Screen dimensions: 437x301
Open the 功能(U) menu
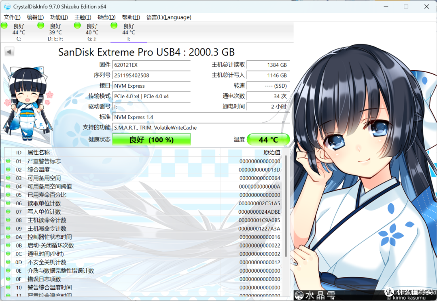59,17
